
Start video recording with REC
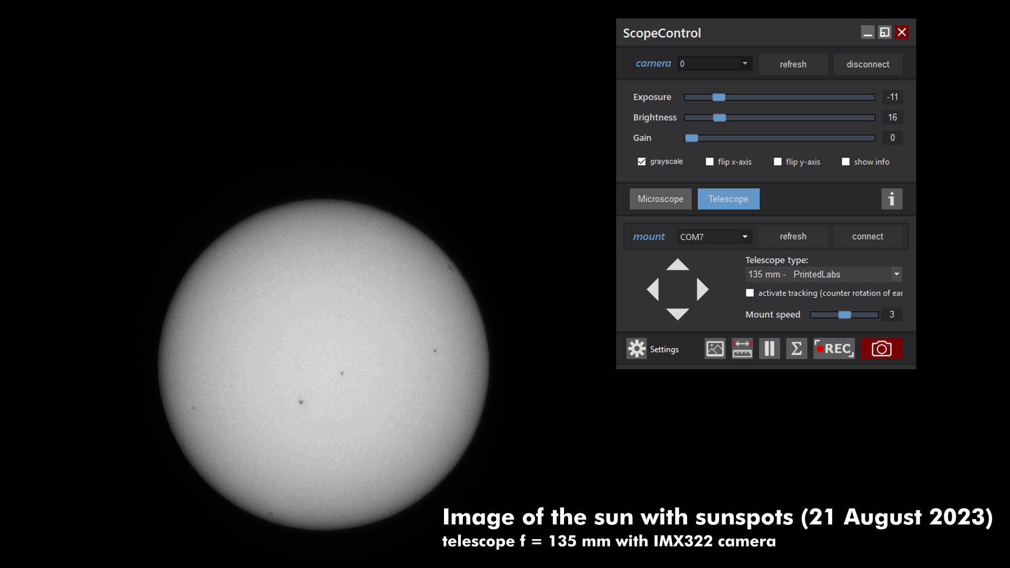coord(834,349)
